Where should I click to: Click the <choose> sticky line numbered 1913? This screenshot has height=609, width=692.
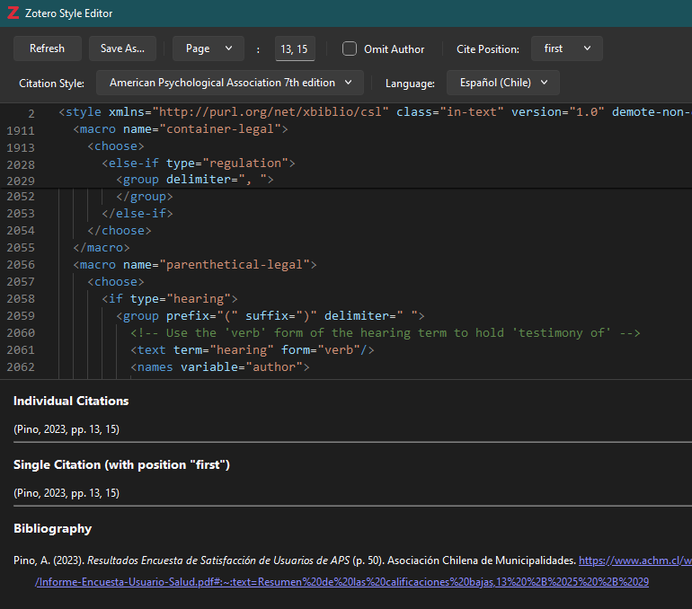tap(116, 146)
